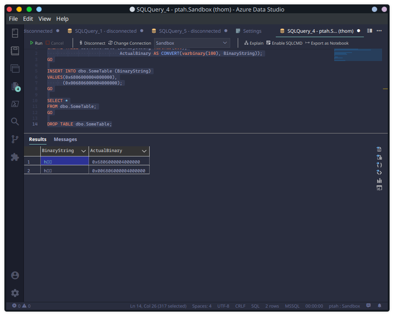Switch to the Messages tab
394x316 pixels.
coord(66,139)
